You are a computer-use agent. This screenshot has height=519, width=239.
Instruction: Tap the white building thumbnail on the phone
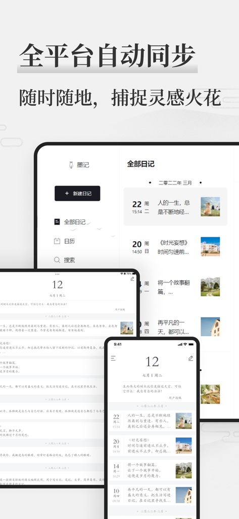pos(184,446)
